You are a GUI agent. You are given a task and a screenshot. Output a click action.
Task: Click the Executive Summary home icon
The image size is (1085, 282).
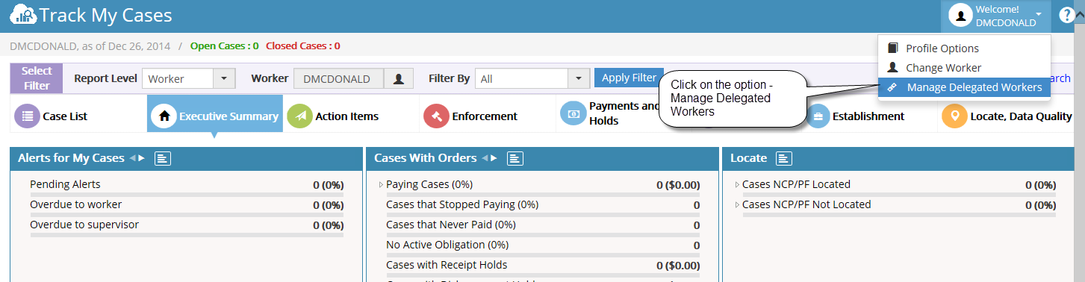pyautogui.click(x=164, y=116)
